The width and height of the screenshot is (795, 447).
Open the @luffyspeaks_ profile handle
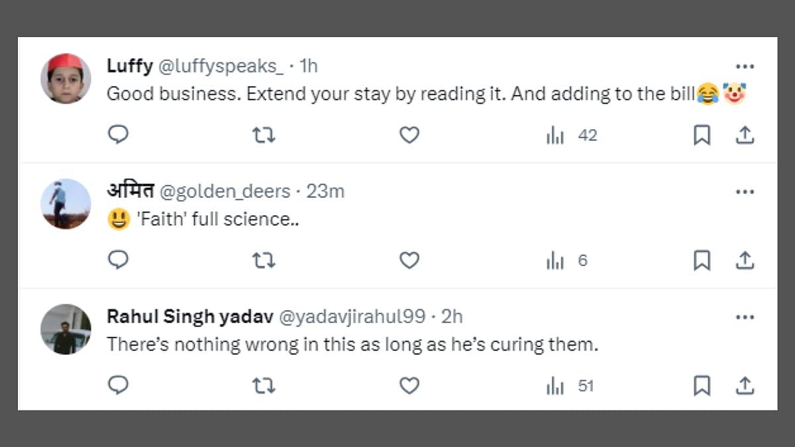221,66
